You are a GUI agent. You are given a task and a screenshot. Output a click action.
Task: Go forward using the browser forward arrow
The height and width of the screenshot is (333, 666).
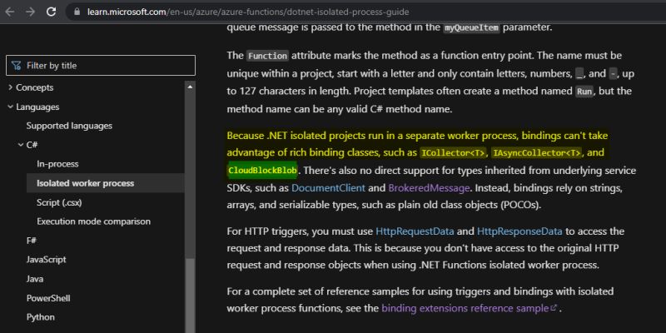click(x=31, y=12)
